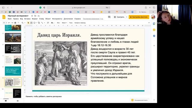Click the insert image icon
Image resolution: width=192 pixels, height=108 pixels.
click(x=34, y=23)
